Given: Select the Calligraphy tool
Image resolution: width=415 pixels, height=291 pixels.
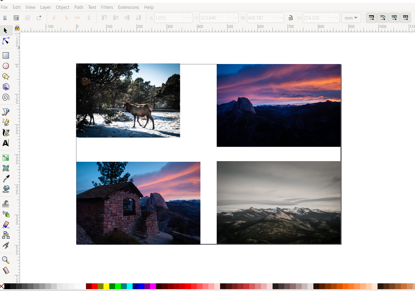Looking at the screenshot, I should click(6, 132).
